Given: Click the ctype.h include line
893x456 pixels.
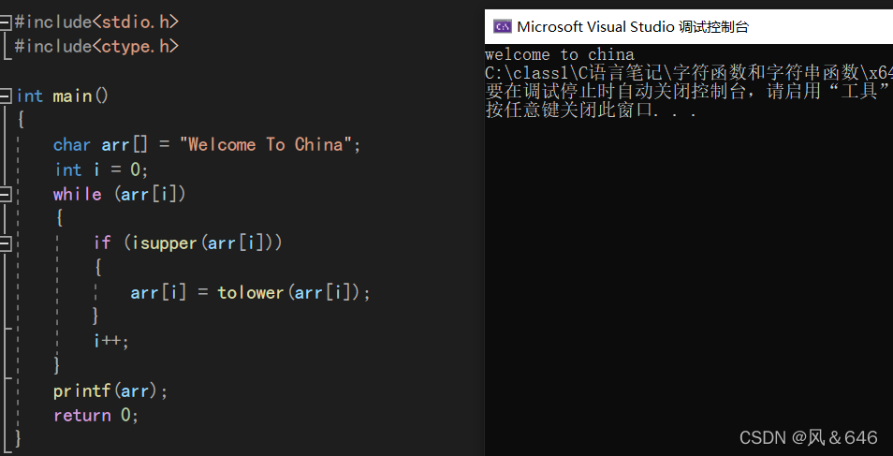Looking at the screenshot, I should (96, 46).
